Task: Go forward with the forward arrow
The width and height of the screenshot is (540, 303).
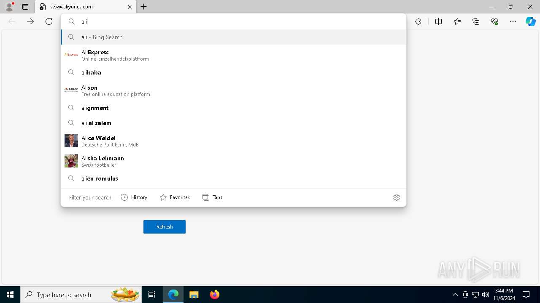Action: tap(30, 21)
